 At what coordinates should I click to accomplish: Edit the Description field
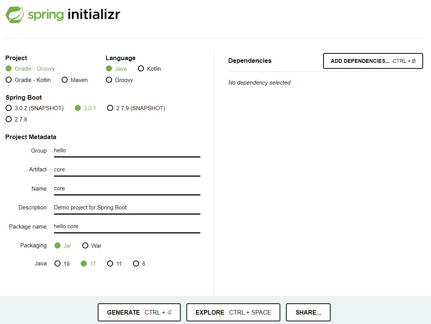127,207
